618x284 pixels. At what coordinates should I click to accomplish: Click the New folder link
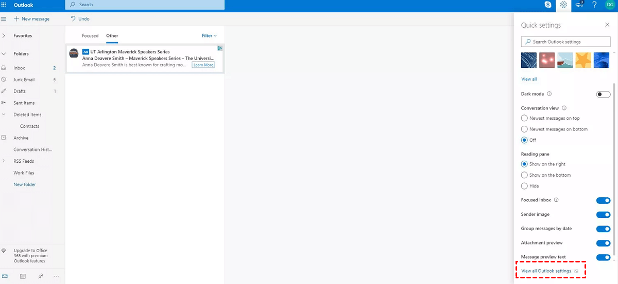(25, 184)
